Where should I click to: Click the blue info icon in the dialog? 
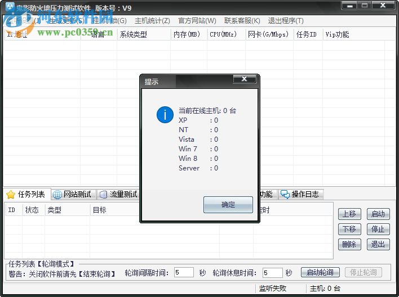pos(165,115)
